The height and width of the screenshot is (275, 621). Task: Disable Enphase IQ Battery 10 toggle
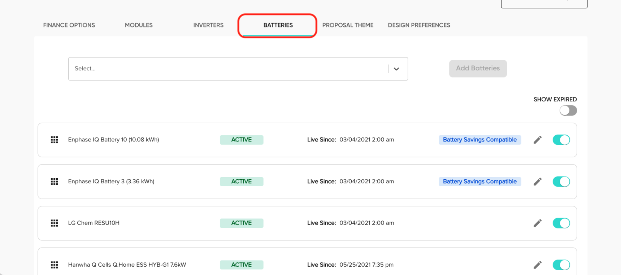561,140
